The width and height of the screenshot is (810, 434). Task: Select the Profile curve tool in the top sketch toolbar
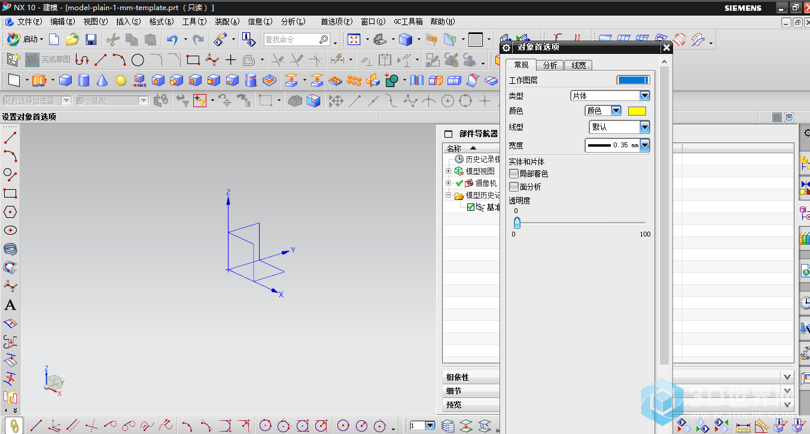[x=82, y=60]
